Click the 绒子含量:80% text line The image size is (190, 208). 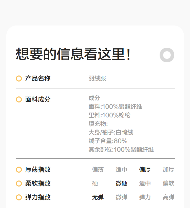click(108, 141)
